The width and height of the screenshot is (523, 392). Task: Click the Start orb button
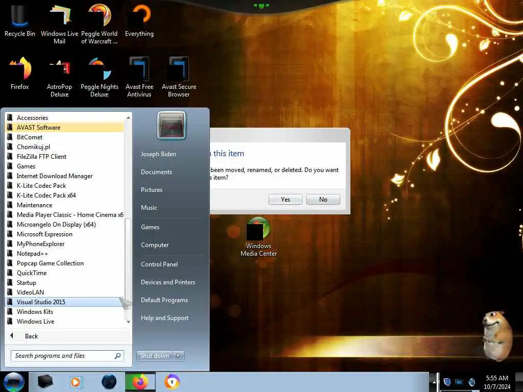pyautogui.click(x=14, y=382)
